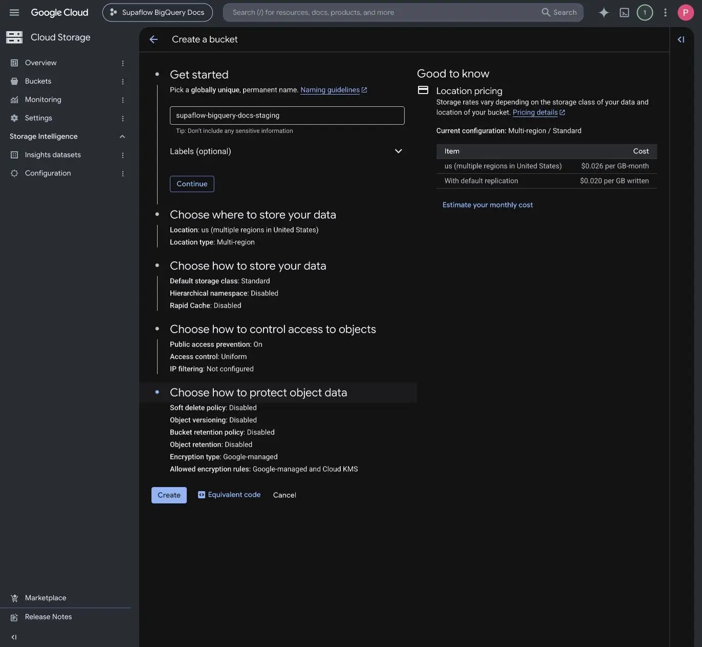The height and width of the screenshot is (647, 702).
Task: Click the Monitoring chart icon
Action: click(x=14, y=100)
